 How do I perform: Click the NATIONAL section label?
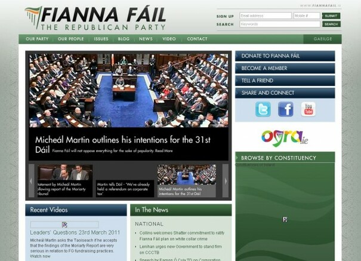tap(149, 224)
